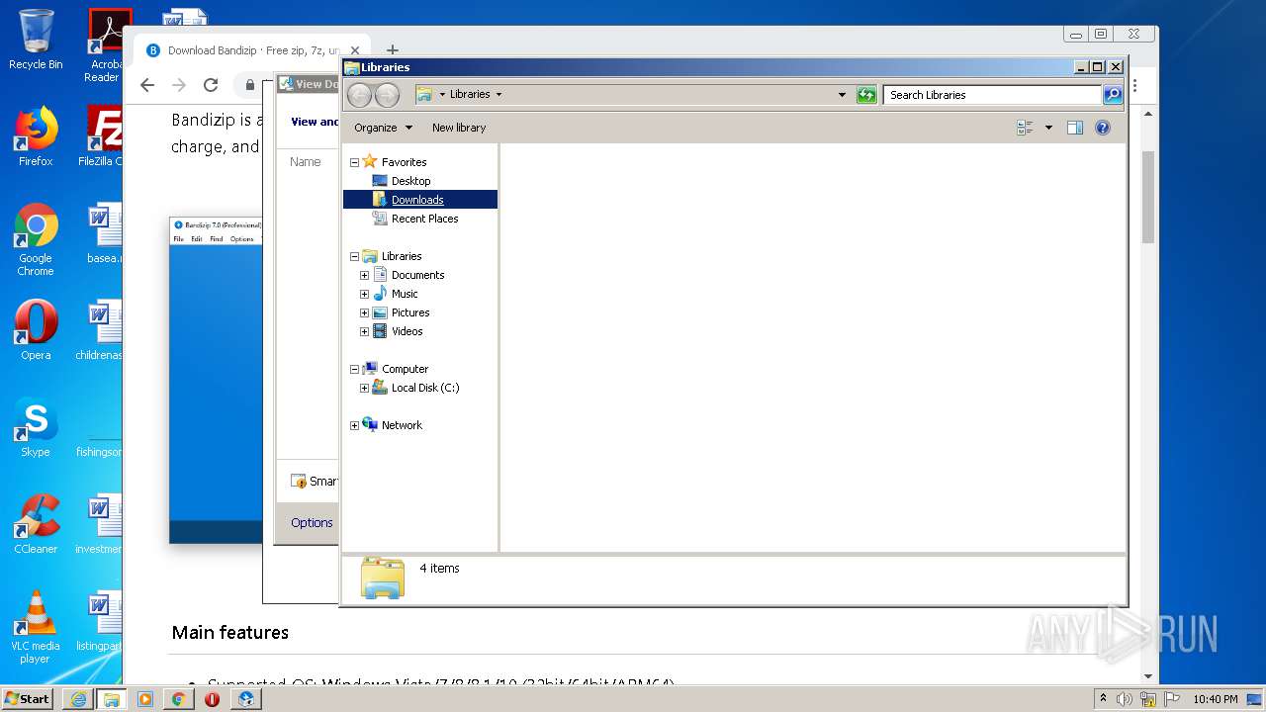This screenshot has width=1266, height=712.
Task: Click the Options link in downloads dialog
Action: point(312,523)
